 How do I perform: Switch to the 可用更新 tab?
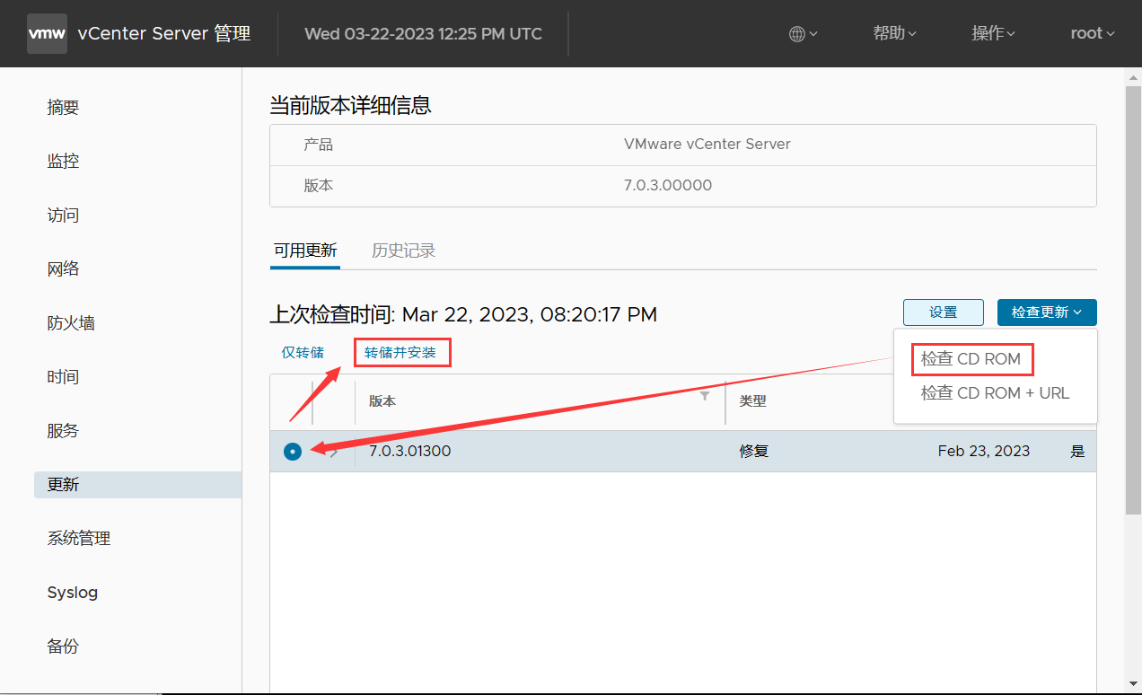305,251
